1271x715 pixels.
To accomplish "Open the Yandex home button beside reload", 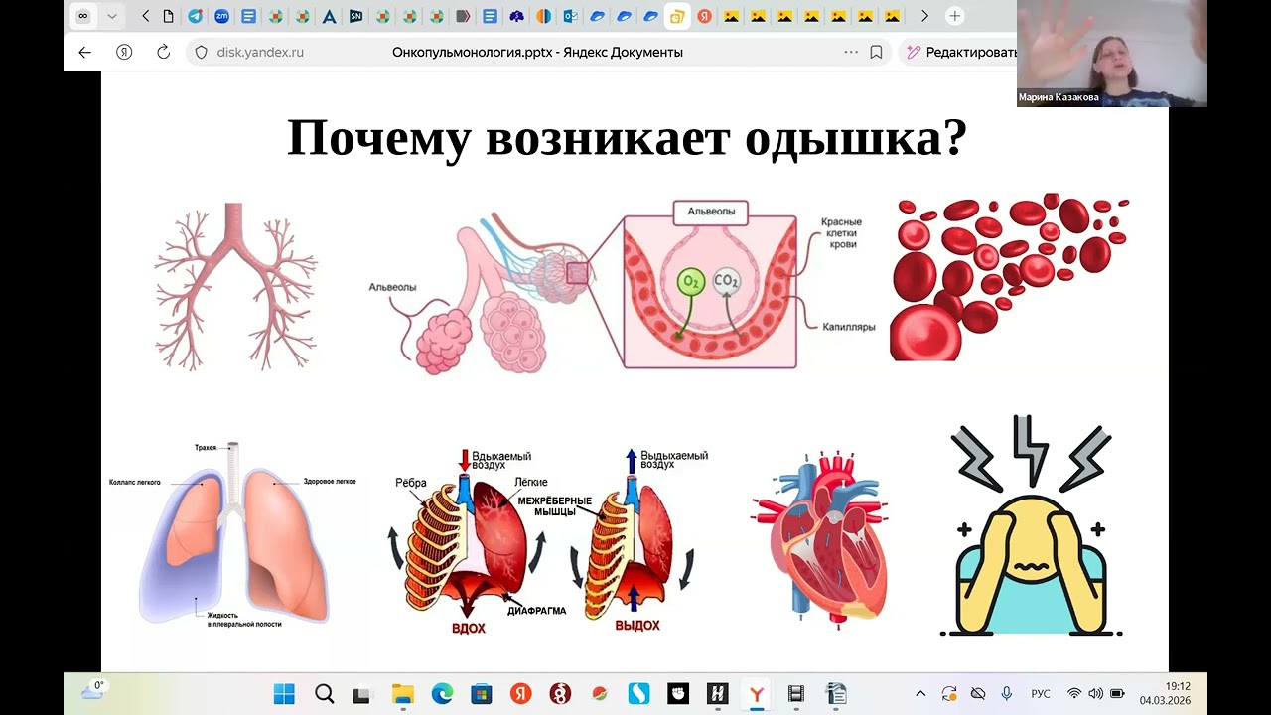I will (x=124, y=53).
